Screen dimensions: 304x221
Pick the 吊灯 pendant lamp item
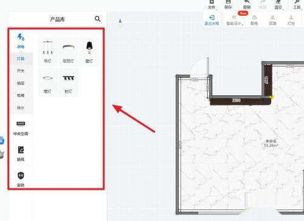pos(47,52)
